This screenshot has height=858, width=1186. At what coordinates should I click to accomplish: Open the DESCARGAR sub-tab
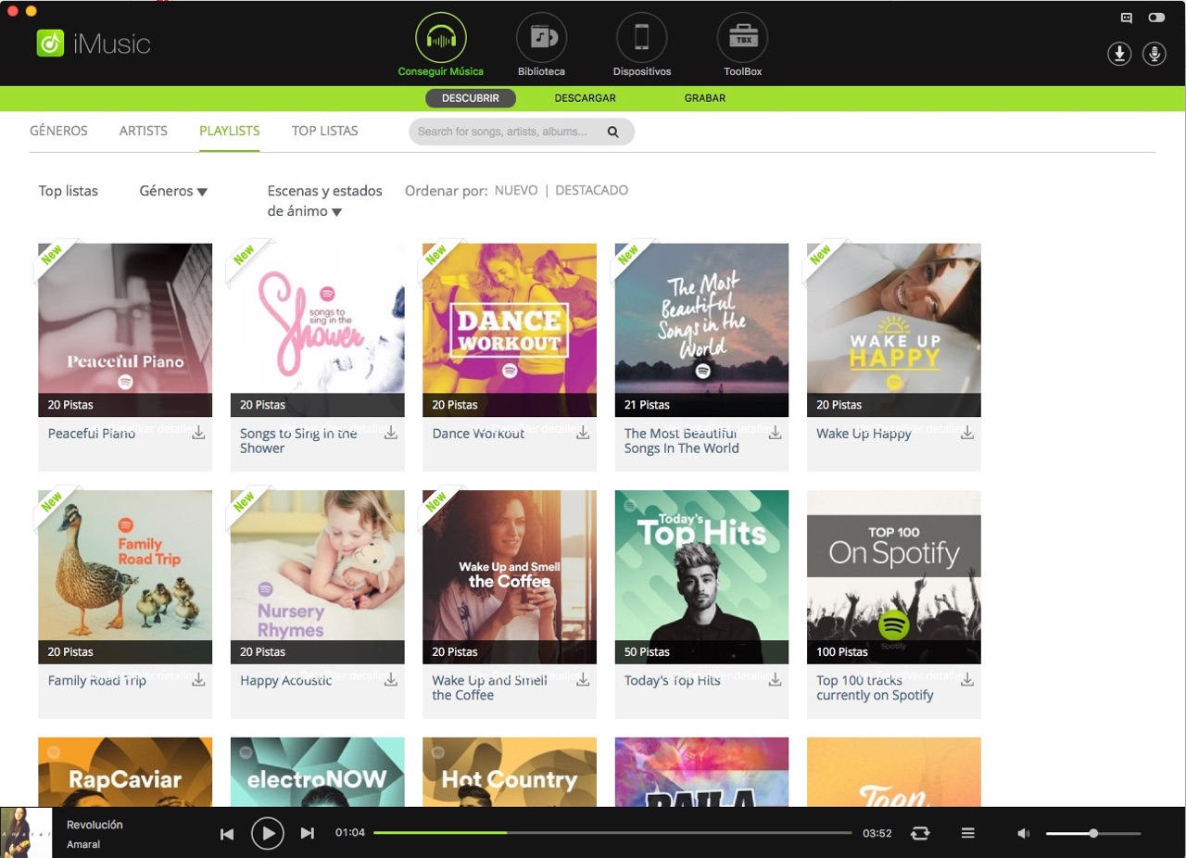coord(586,98)
